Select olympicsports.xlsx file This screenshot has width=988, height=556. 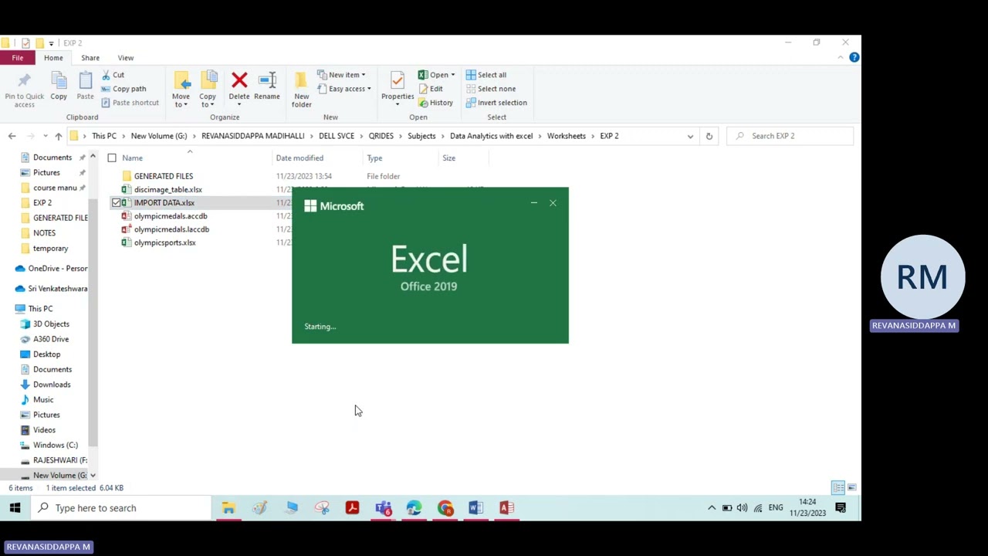164,242
